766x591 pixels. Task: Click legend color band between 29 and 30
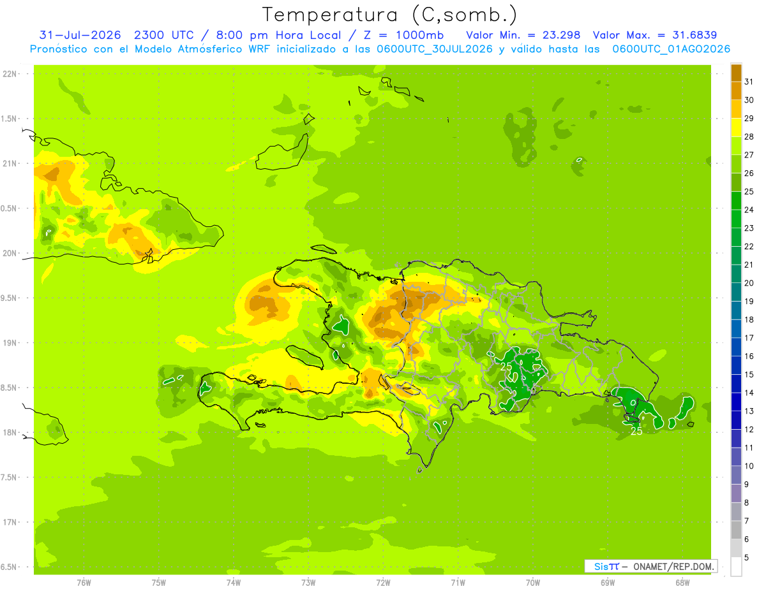coord(736,110)
